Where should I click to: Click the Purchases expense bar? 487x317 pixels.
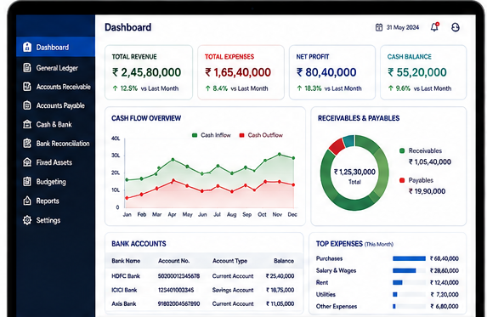pos(409,258)
